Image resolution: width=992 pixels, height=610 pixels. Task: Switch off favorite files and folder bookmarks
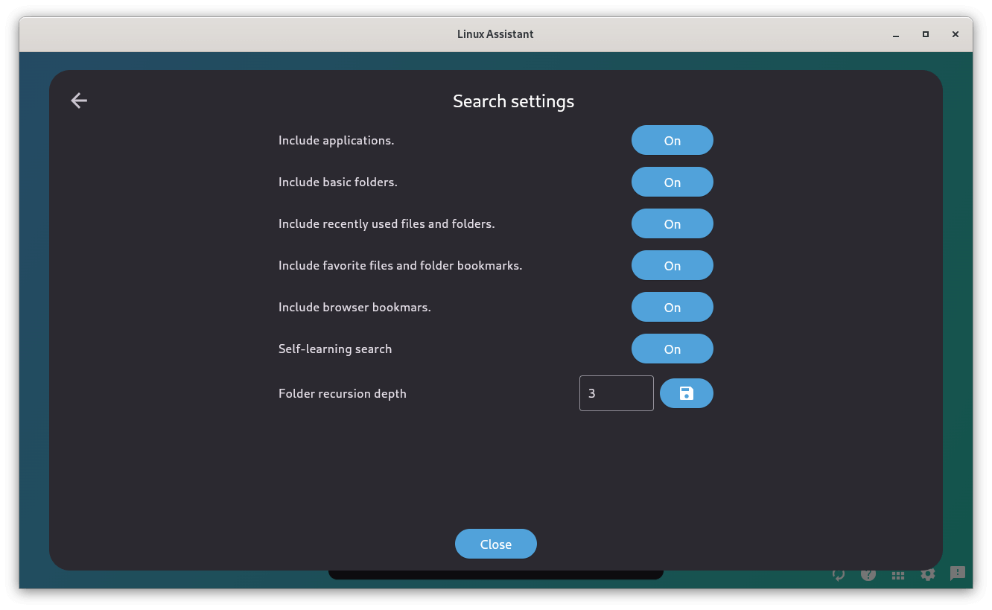pos(672,266)
